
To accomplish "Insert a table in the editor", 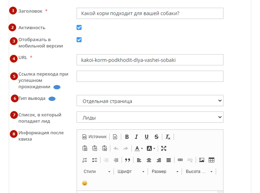I will (212, 160).
